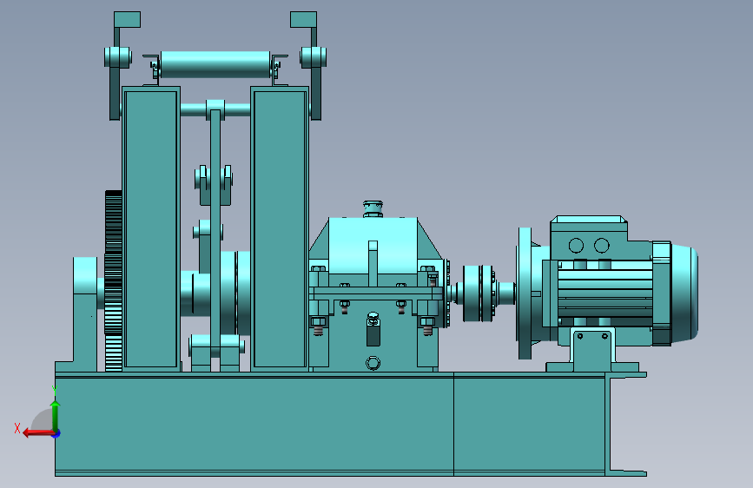Select the motor's rounded fan cover end
753x488 pixels.
[x=684, y=293]
